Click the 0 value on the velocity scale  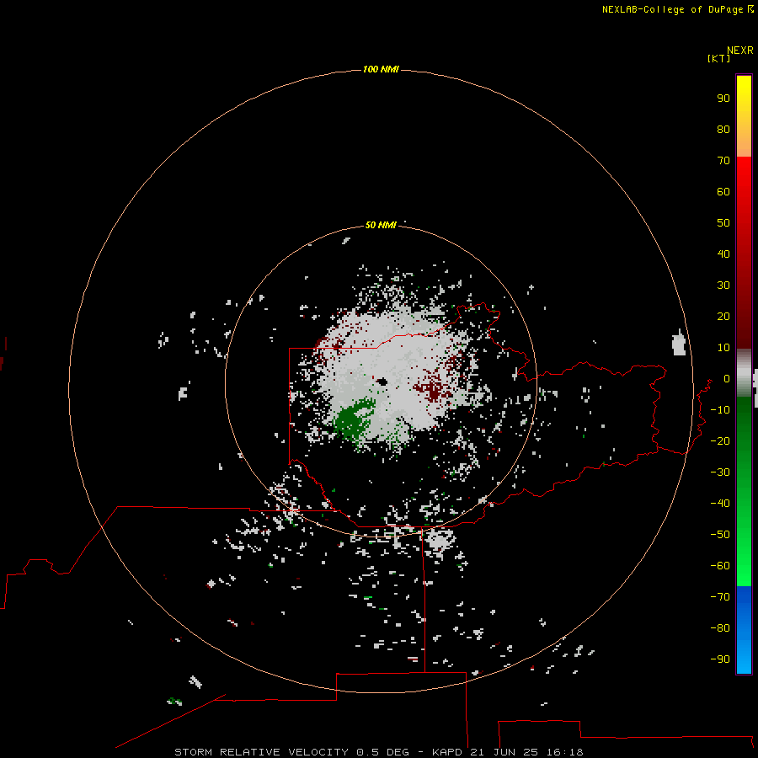727,378
